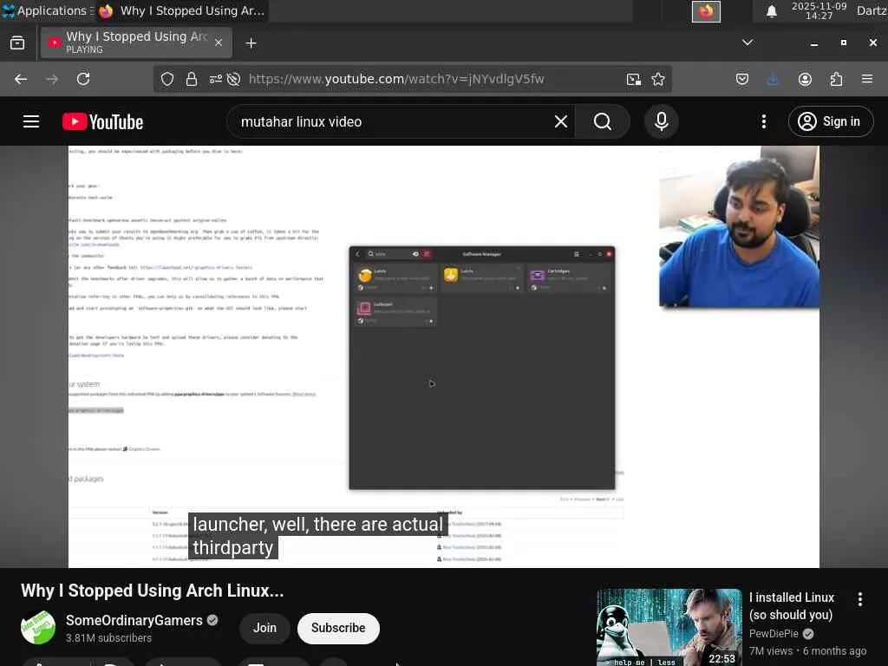Open I installed Linux video thumbnail

pyautogui.click(x=669, y=628)
